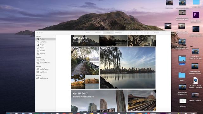
Task: Switch to the All Photos tab
Action: (x=119, y=33)
